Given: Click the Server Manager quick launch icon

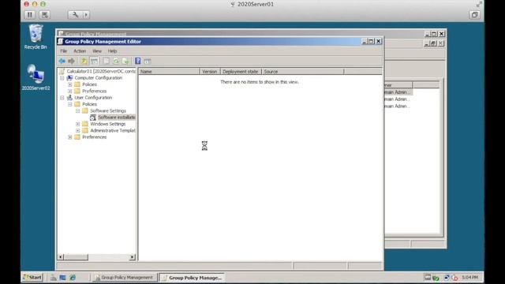Looking at the screenshot, I should (x=54, y=278).
